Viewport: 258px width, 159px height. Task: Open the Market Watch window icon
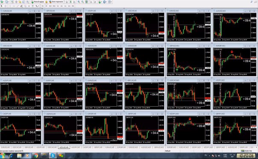pos(12,2)
